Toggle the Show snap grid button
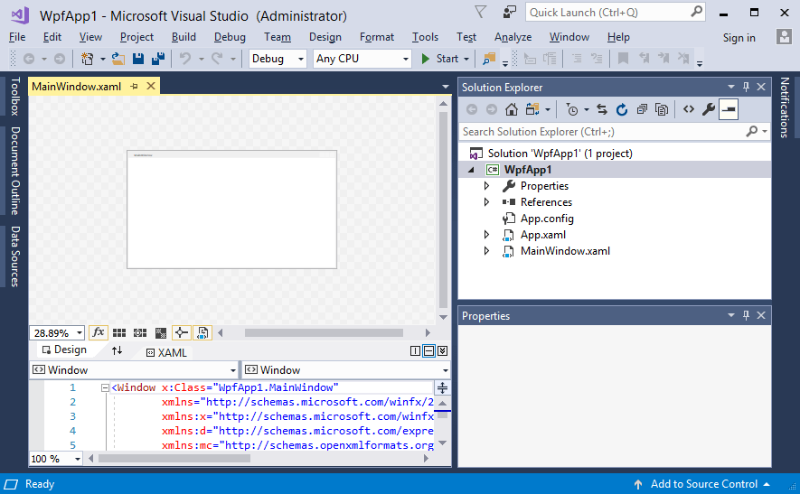The image size is (800, 494). pos(120,333)
